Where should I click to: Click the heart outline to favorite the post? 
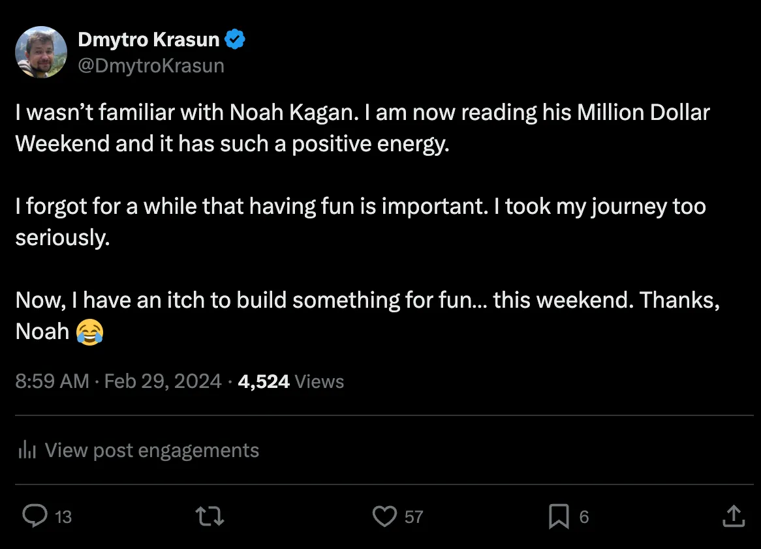pyautogui.click(x=385, y=516)
